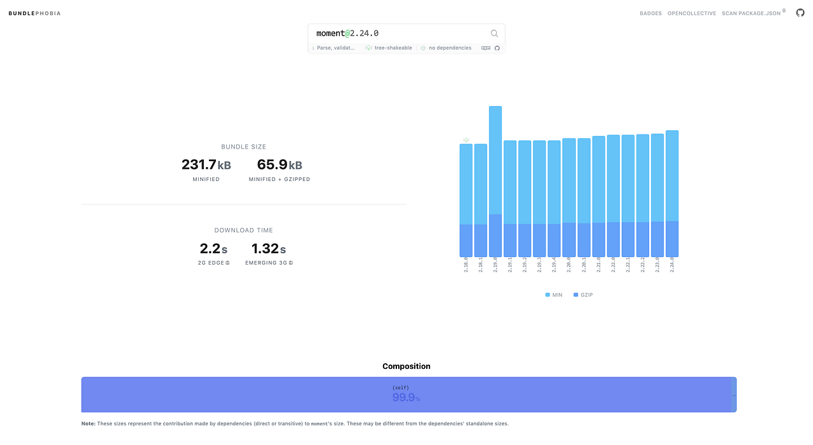Screen dimensions: 813x445
Task: Open the BADGES link
Action: point(650,13)
